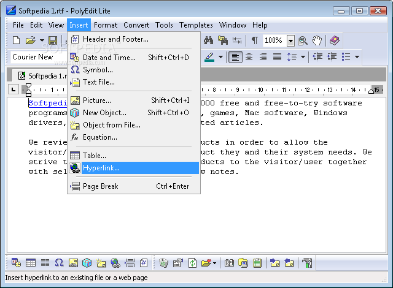Image resolution: width=393 pixels, height=288 pixels.
Task: Open the purple Help book icon
Action: 334,40
